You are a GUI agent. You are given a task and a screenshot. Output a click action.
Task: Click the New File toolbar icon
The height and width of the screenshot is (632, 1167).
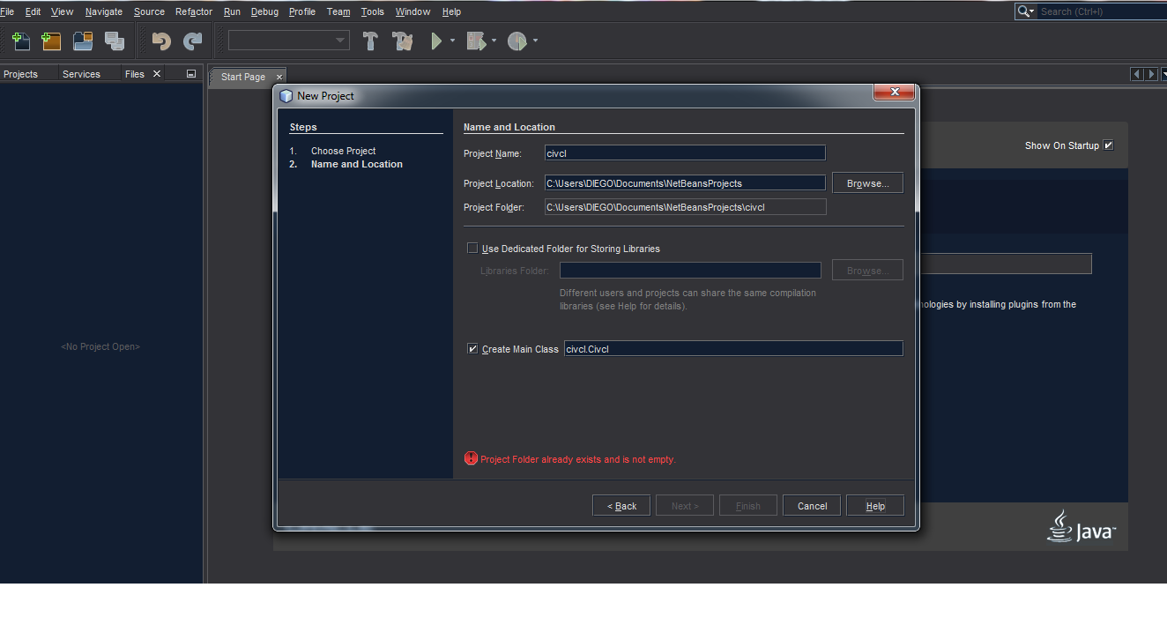click(20, 41)
